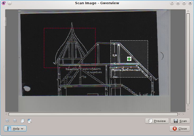Click the bottommost vertical scroll down arrow
The width and height of the screenshot is (194, 136).
coord(188,110)
